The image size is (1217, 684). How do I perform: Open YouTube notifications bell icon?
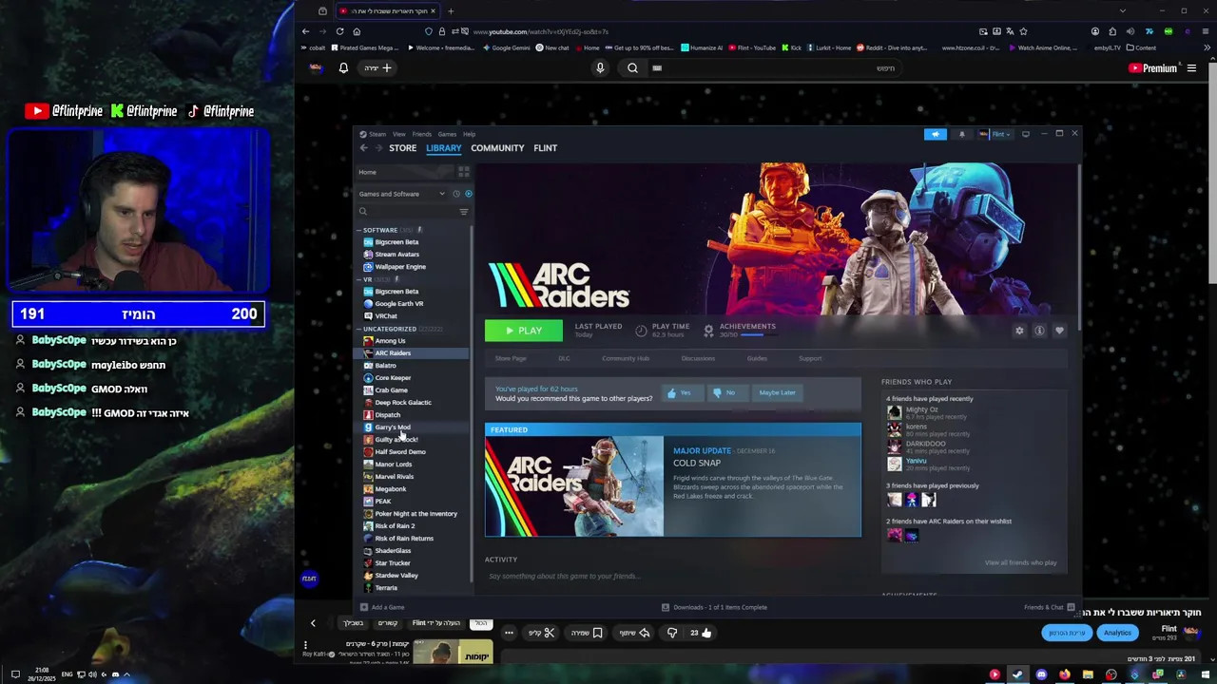coord(343,68)
